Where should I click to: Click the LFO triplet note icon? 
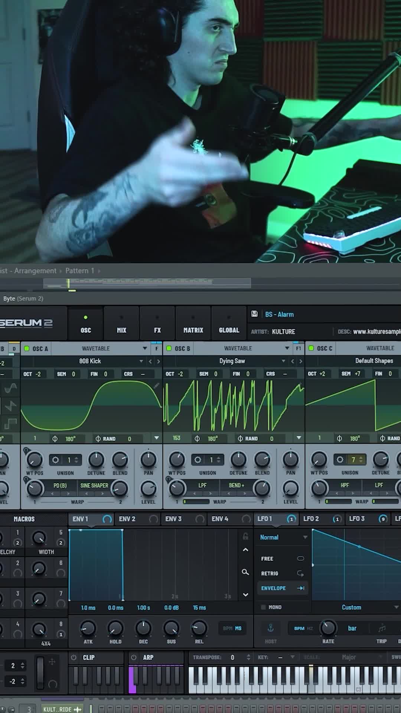[382, 628]
